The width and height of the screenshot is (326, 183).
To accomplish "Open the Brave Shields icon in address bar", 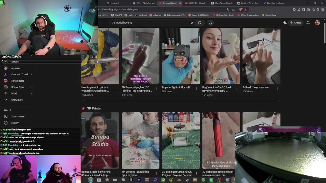I will 241,10.
